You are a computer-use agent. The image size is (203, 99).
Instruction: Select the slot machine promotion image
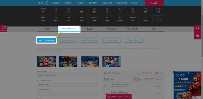click(68, 62)
